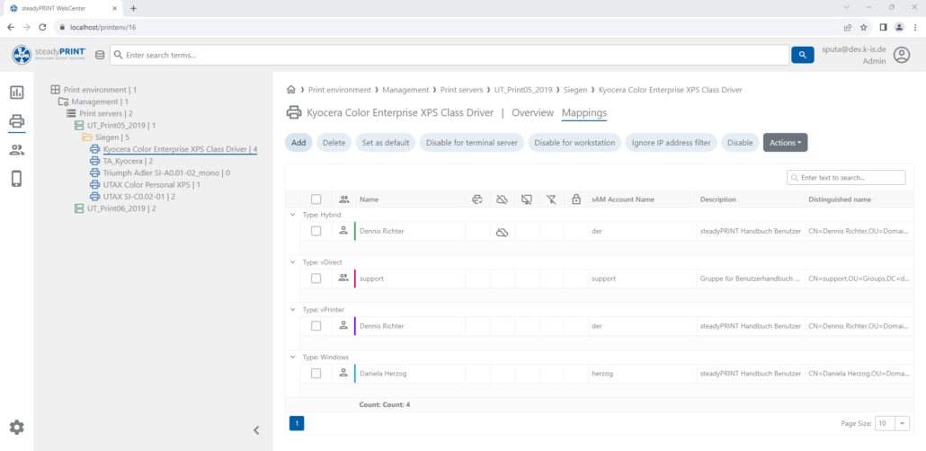Open the user profile avatar icon
The width and height of the screenshot is (926, 451).
[901, 55]
